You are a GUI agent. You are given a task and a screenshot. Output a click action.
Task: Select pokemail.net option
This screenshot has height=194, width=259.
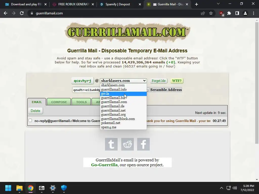pyautogui.click(x=123, y=123)
